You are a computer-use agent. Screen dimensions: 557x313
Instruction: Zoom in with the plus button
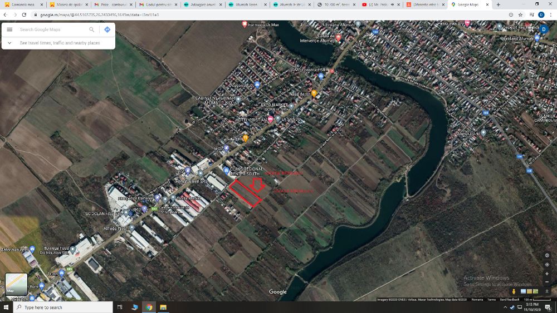(x=547, y=274)
